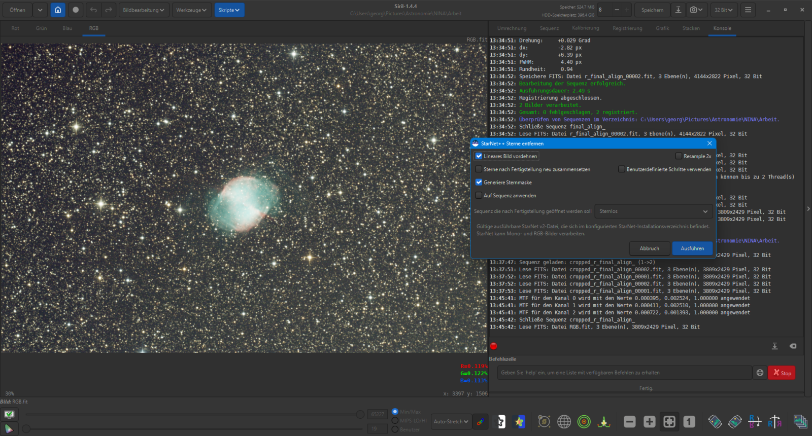
Task: Mirror image vertically icon
Action: [x=774, y=421]
